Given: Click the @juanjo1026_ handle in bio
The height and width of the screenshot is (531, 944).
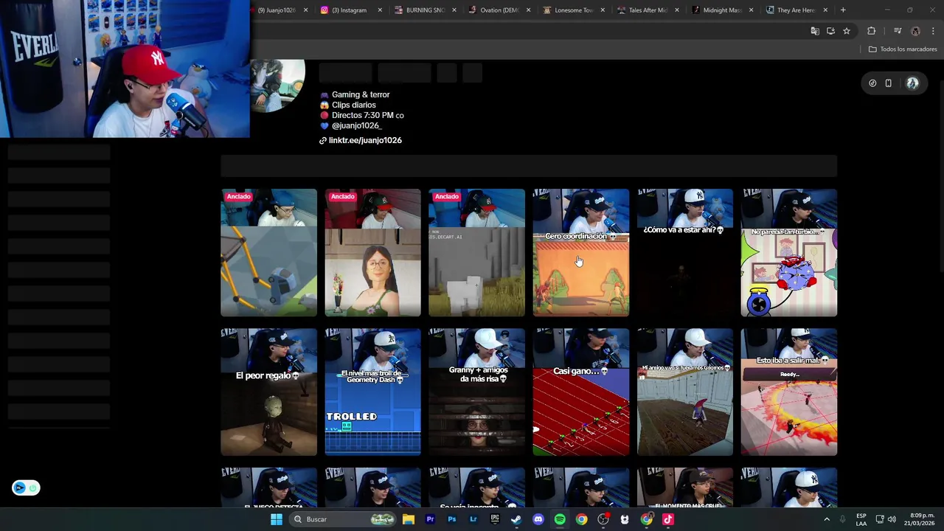Looking at the screenshot, I should click(x=356, y=125).
